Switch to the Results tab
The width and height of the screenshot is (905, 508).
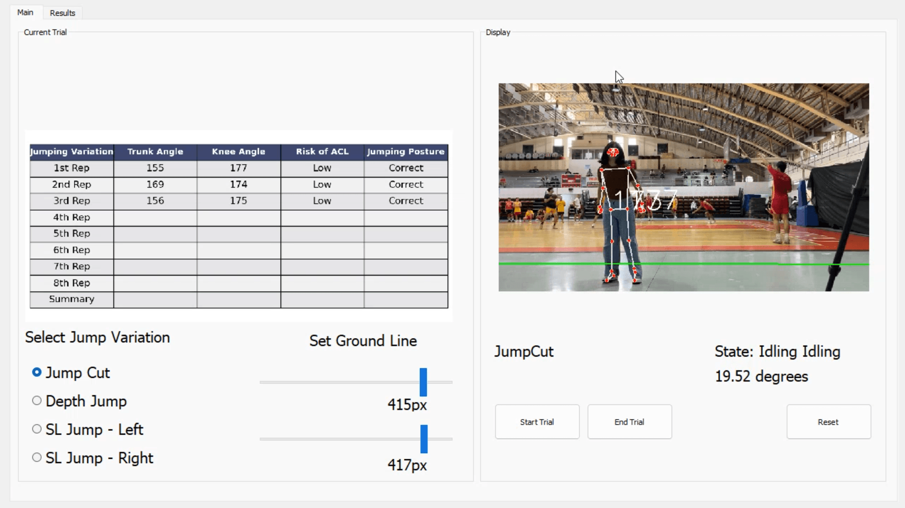(x=62, y=13)
